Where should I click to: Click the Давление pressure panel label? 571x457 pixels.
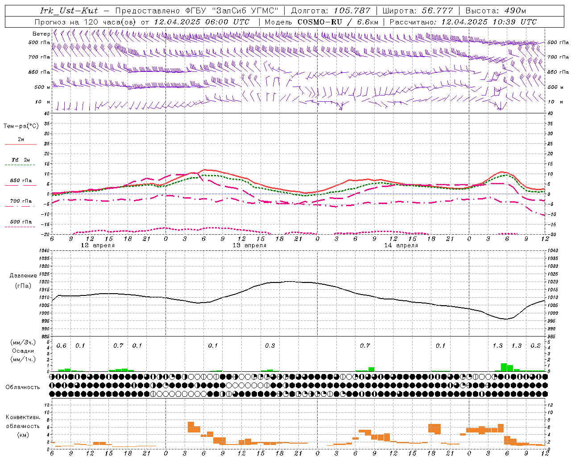coord(23,275)
